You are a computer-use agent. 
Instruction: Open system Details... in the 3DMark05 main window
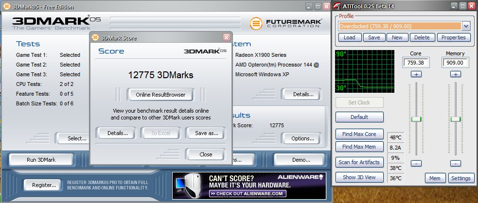click(x=301, y=94)
